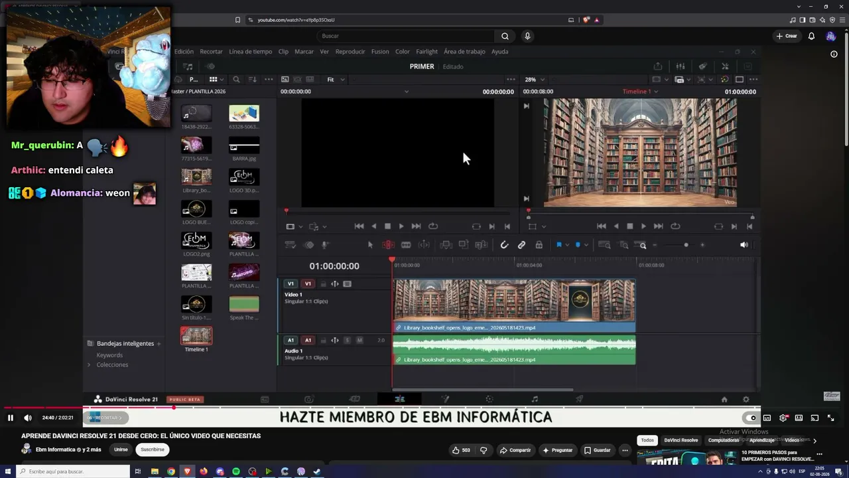Choose the Blade Edit mode tool
The image size is (849, 478).
point(406,245)
